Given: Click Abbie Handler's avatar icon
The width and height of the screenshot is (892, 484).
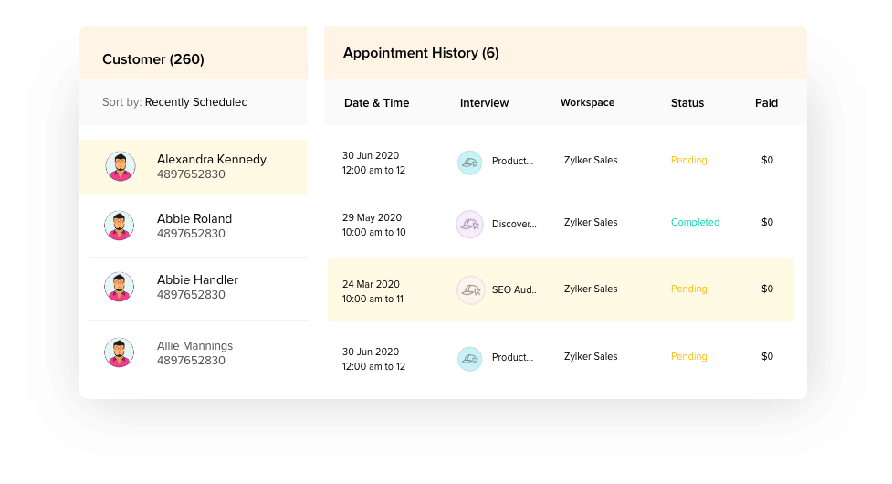Looking at the screenshot, I should point(120,287).
